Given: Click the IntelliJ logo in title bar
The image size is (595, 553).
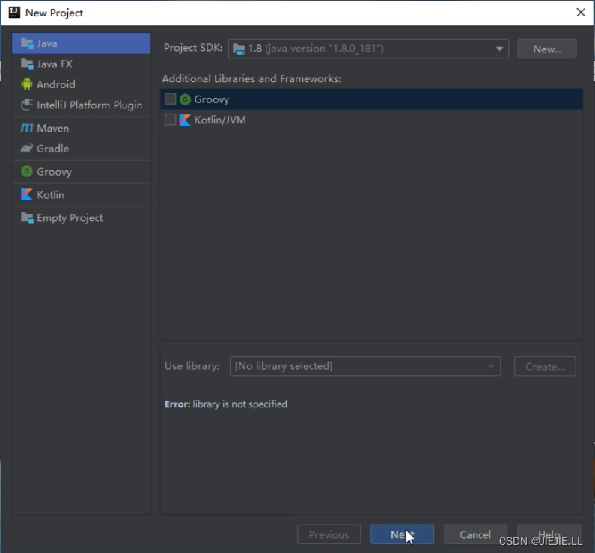Looking at the screenshot, I should point(14,13).
